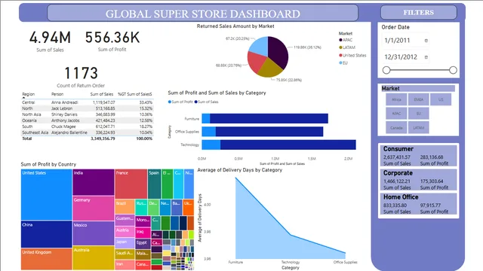Click the United States legend marker

tap(340, 55)
